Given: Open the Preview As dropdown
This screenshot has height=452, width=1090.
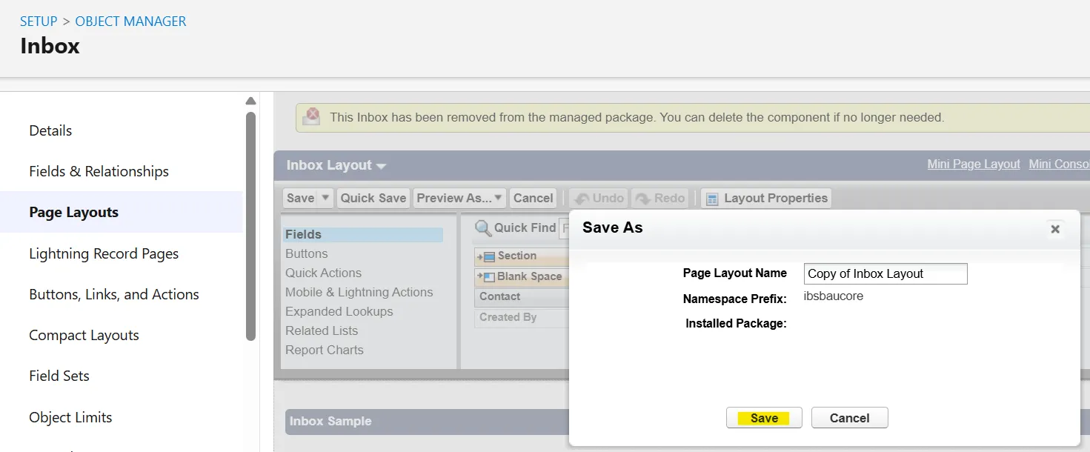Looking at the screenshot, I should click(459, 198).
